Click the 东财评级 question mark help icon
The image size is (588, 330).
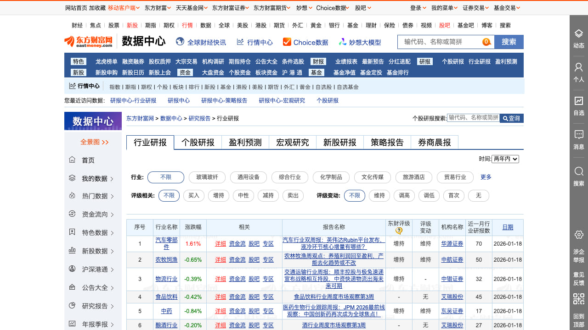coord(399,231)
